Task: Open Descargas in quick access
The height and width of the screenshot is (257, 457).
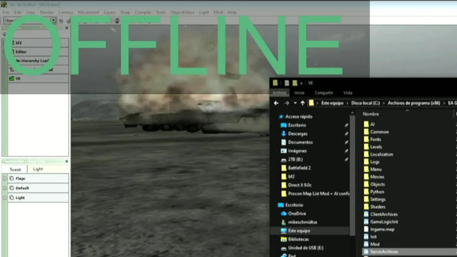Action: (x=298, y=134)
